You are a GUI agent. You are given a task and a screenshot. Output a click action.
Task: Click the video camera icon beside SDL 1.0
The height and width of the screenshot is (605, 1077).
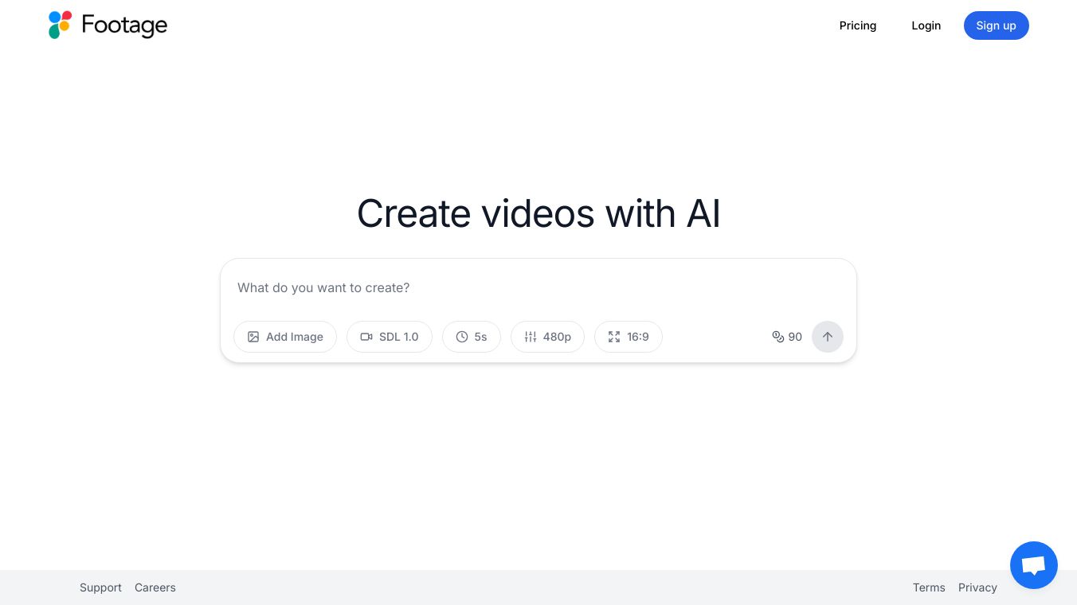(x=366, y=337)
